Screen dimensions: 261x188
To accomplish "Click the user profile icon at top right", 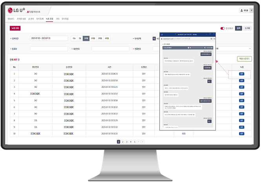I will coord(241,10).
